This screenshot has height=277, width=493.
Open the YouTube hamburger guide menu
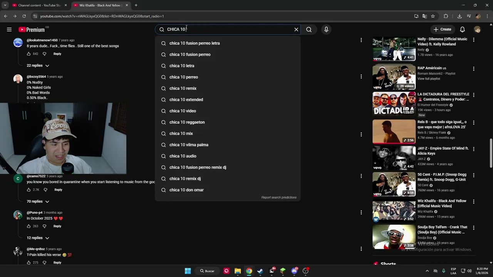click(9, 29)
